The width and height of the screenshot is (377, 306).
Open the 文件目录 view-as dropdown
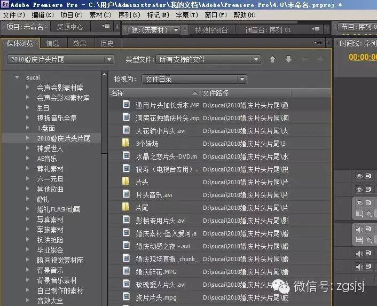194,79
